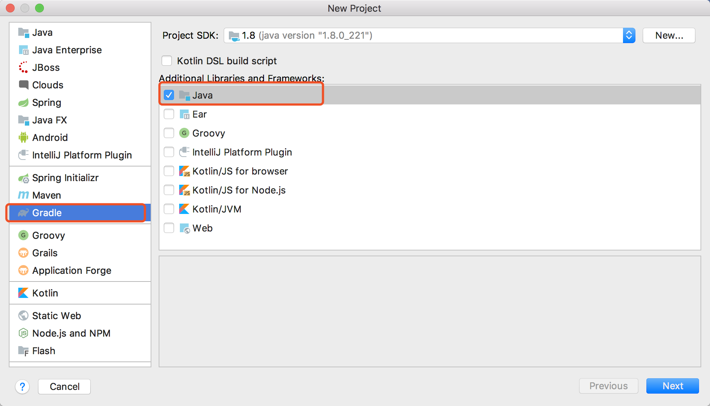
Task: Click the Cancel button
Action: pos(64,386)
